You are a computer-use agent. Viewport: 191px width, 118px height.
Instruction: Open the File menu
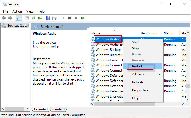tap(5, 11)
